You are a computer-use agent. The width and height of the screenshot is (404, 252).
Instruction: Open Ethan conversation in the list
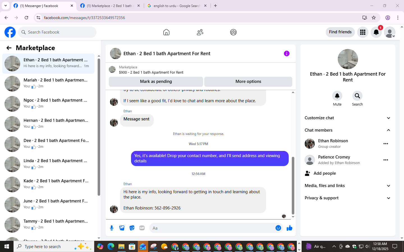point(49,64)
